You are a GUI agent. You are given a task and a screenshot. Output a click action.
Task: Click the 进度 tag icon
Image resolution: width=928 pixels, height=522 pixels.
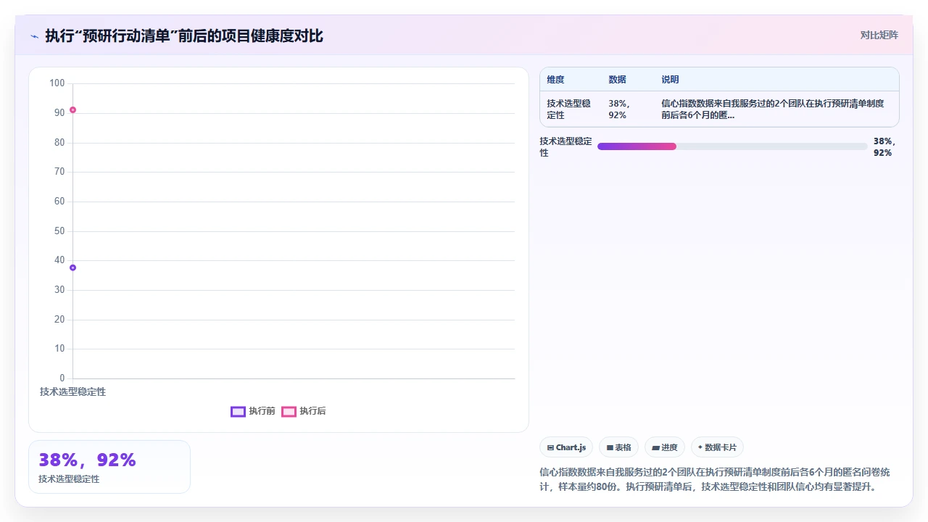pyautogui.click(x=655, y=448)
